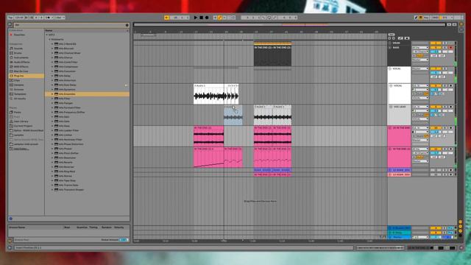Open MIDI Map mode
Viewport: 471px width, 265px height.
pyautogui.click(x=435, y=18)
